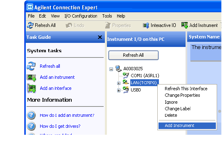Click the Interactive IO toolbar label
222x147 pixels.
pyautogui.click(x=163, y=25)
